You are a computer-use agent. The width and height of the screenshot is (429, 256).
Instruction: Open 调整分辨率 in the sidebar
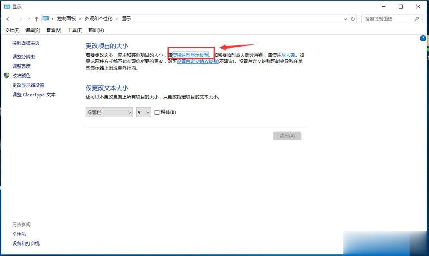[x=24, y=57]
